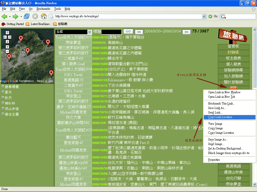
Task: Click the Stop loading icon
Action: tap(35, 16)
